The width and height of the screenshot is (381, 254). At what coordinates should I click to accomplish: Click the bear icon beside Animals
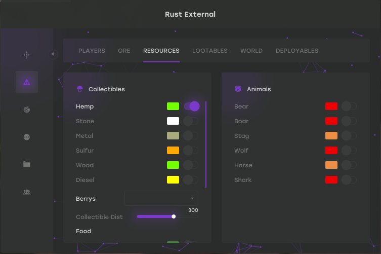pyautogui.click(x=238, y=89)
